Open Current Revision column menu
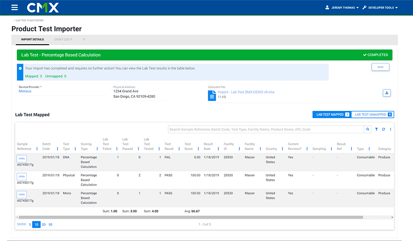 coord(307,149)
